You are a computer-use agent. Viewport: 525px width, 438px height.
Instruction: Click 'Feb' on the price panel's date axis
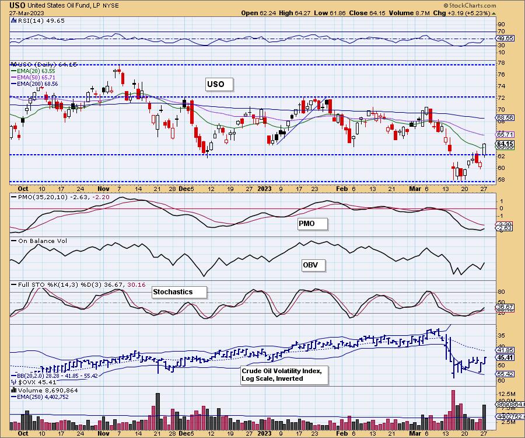pyautogui.click(x=342, y=189)
